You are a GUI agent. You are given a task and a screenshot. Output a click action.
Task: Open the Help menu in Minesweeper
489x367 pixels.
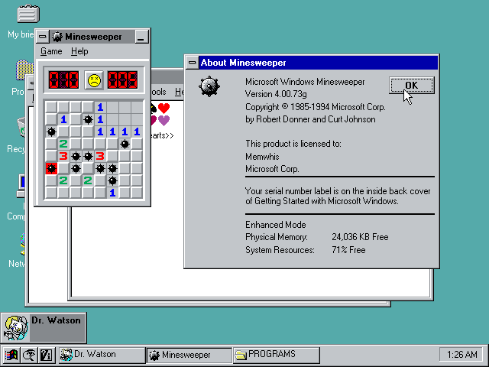coord(79,51)
